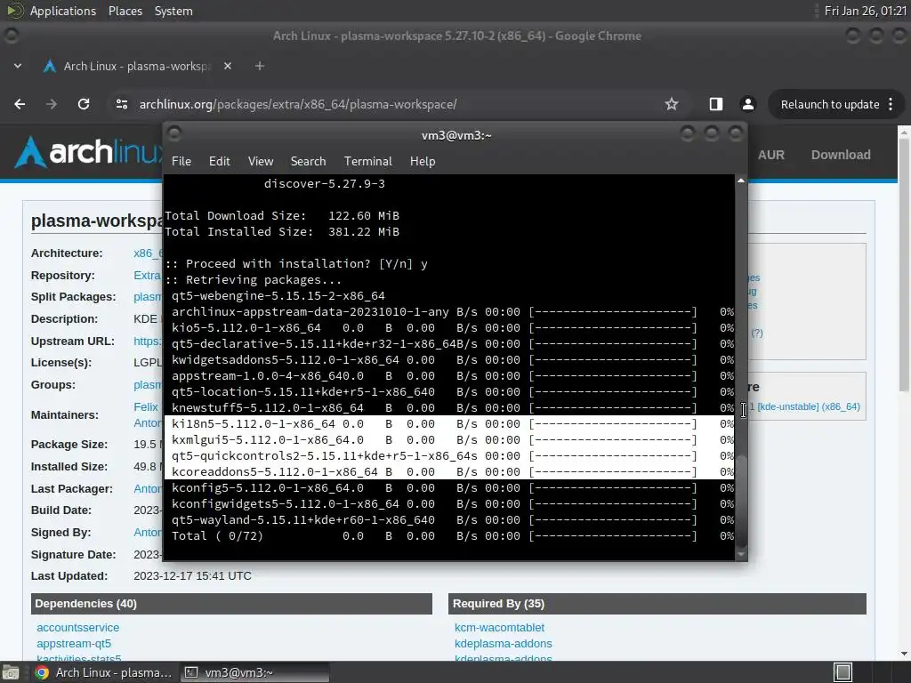Go back in Chrome history
911x683 pixels.
coord(20,104)
